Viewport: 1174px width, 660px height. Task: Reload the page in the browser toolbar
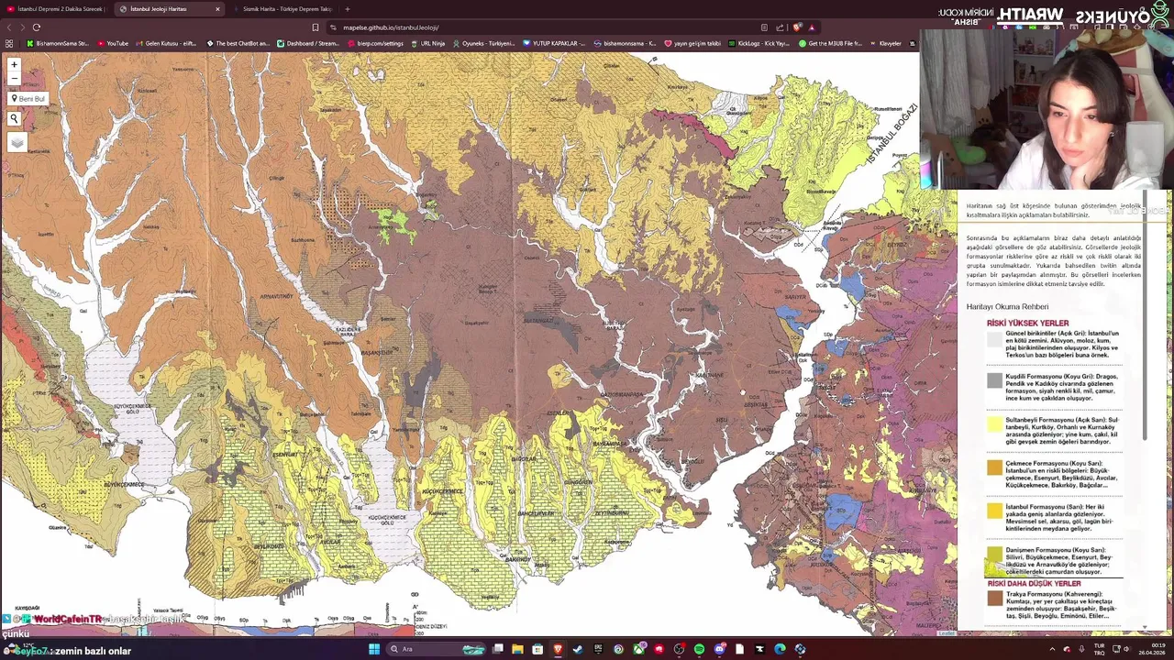point(37,27)
